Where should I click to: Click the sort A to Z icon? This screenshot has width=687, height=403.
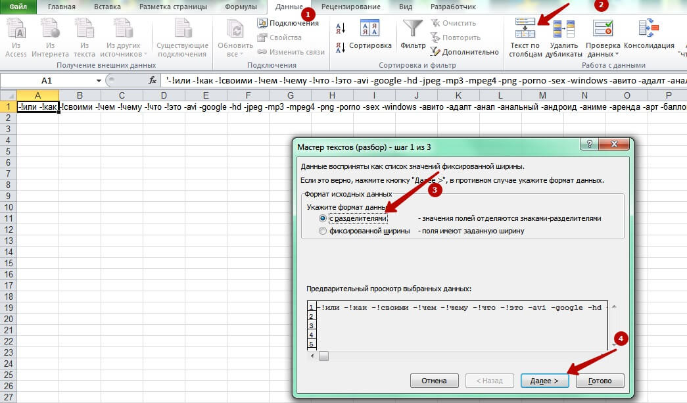coord(341,28)
